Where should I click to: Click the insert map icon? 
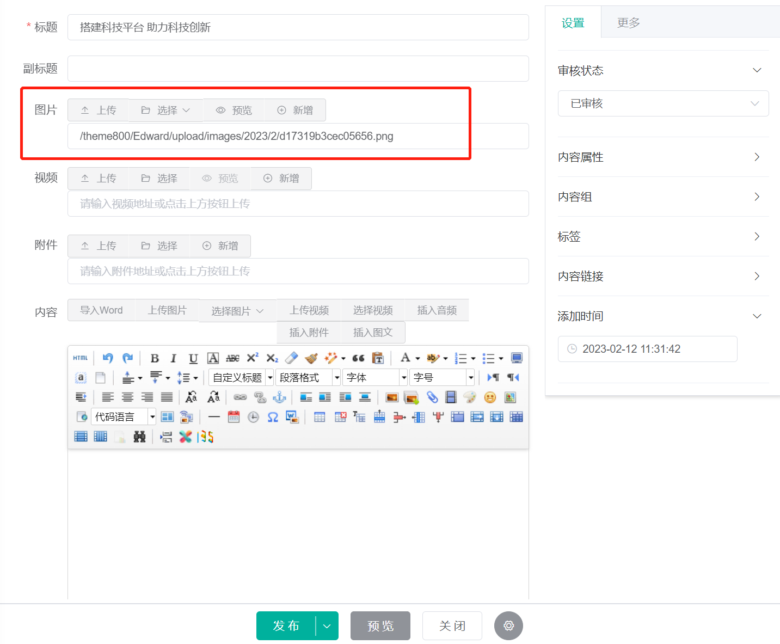[510, 397]
